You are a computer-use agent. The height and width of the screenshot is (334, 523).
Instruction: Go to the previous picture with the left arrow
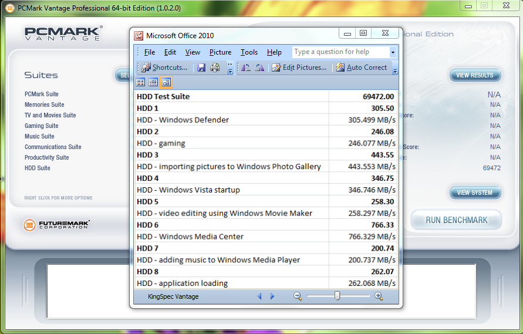pyautogui.click(x=260, y=296)
